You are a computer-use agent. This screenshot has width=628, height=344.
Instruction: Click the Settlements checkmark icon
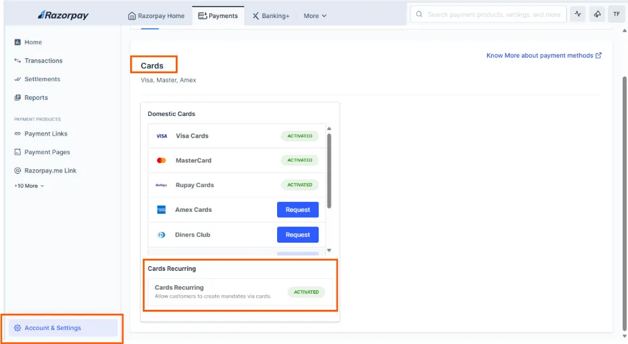pyautogui.click(x=17, y=79)
